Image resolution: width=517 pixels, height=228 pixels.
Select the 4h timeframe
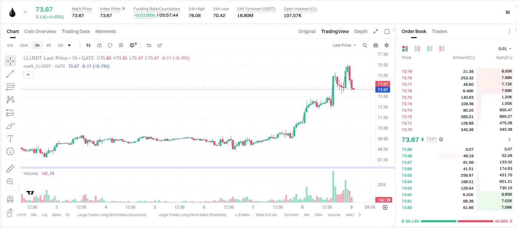point(48,45)
